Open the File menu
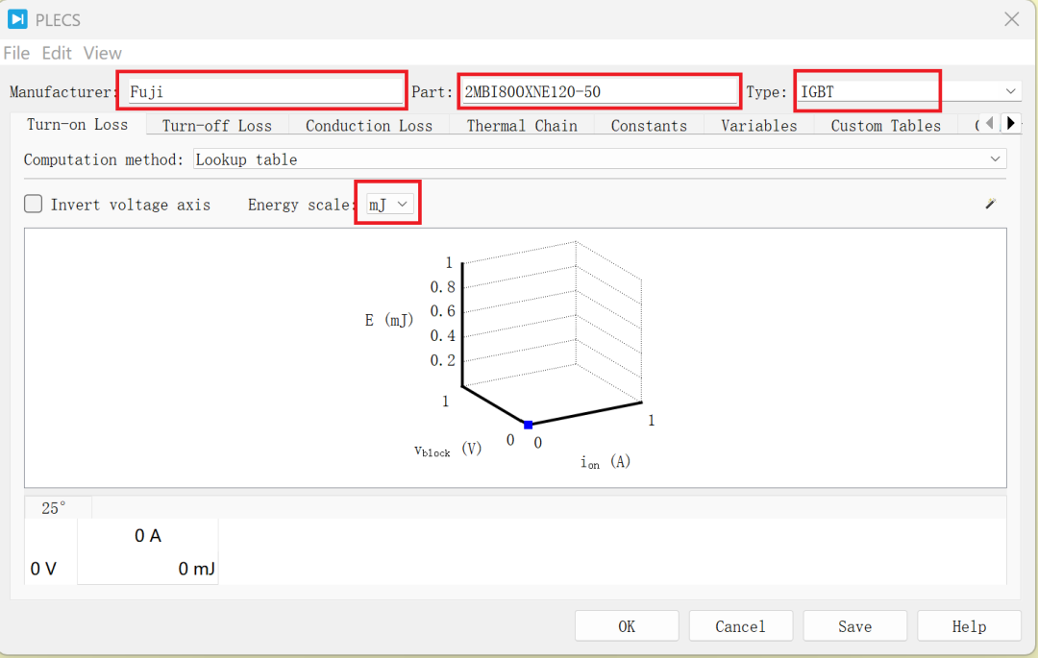 coord(16,53)
